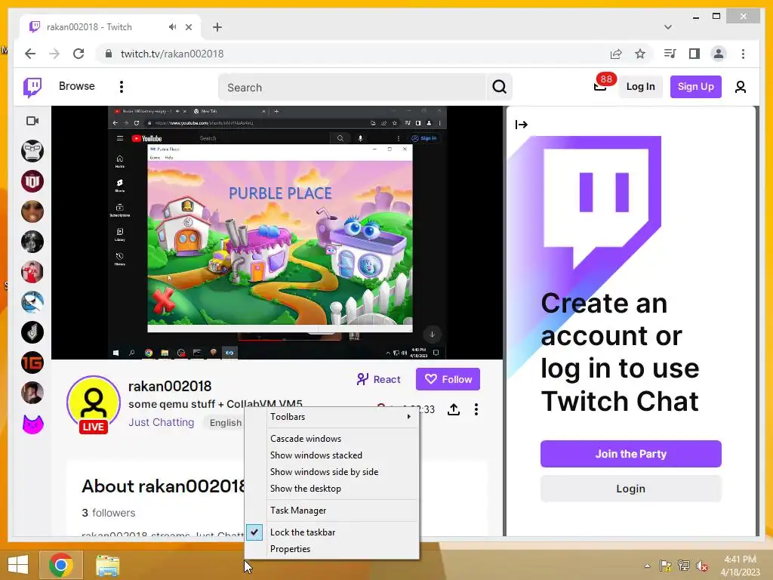
Task: Bookmark the page with the star icon
Action: point(640,54)
